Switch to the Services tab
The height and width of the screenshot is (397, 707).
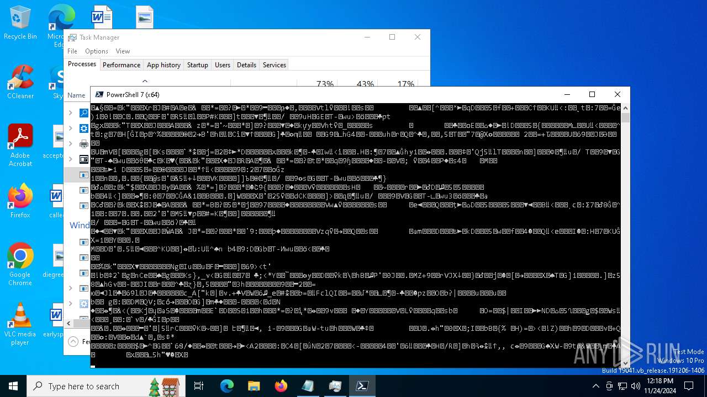pos(275,65)
